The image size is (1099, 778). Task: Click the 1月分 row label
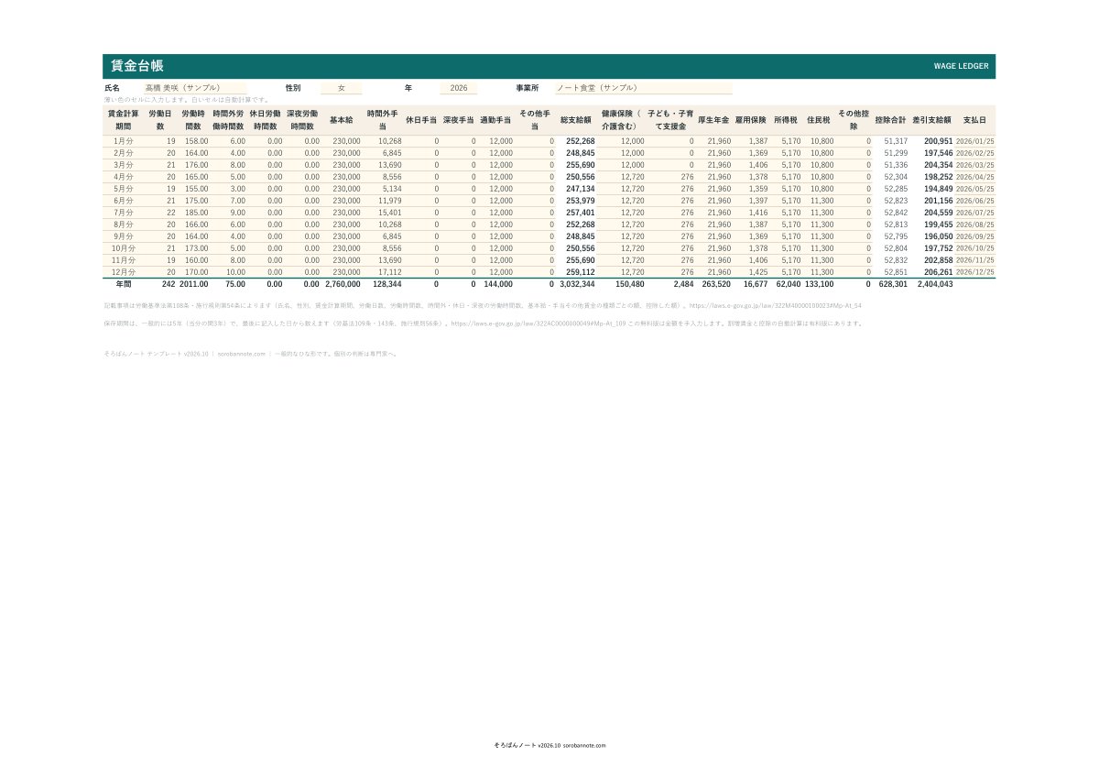(123, 141)
